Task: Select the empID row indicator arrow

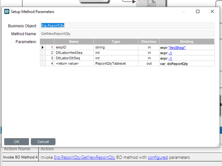Action: pos(43,47)
